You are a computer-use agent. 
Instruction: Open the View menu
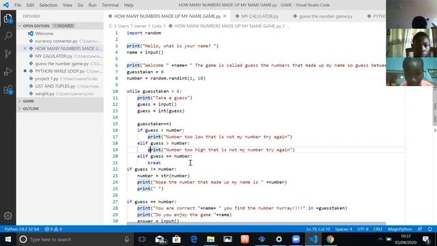coord(67,5)
